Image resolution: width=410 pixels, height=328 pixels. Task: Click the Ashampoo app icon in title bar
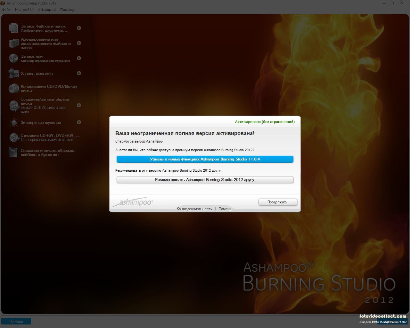coord(3,3)
